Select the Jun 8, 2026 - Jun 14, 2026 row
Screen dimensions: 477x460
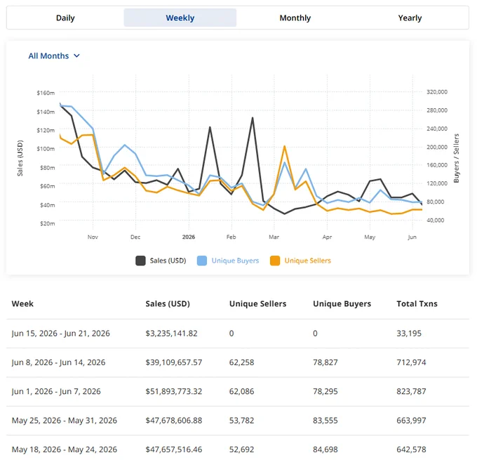coord(238,362)
